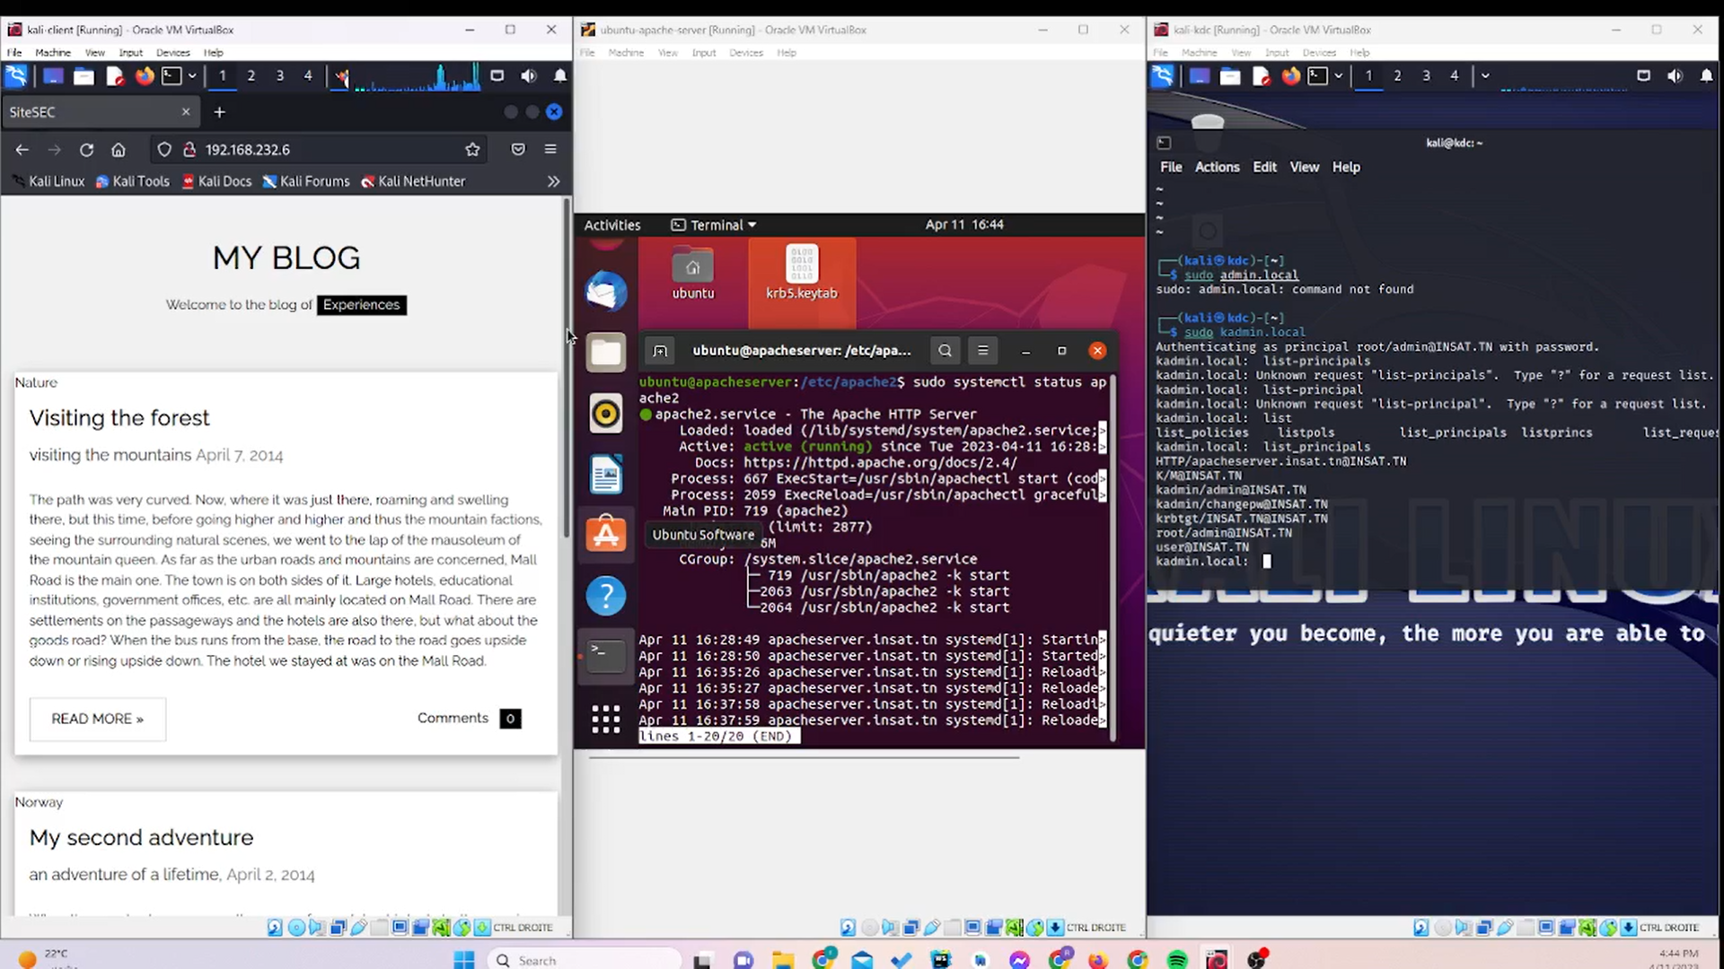Open File Explorer from Windows taskbar
Image resolution: width=1724 pixels, height=969 pixels.
783,960
